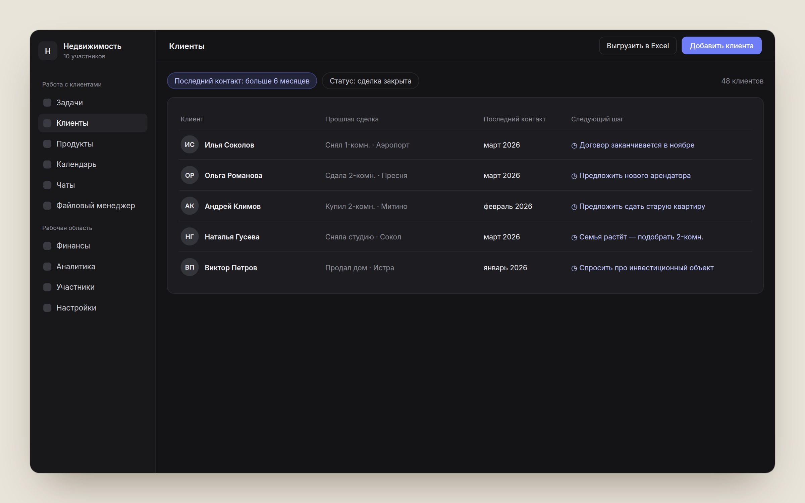Viewport: 805px width, 503px height.
Task: Go to Задачи label in the sidebar
Action: [x=69, y=103]
